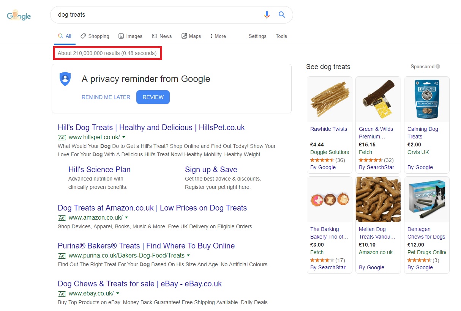The height and width of the screenshot is (311, 461).
Task: Click REMIND ME LATER
Action: 106,97
